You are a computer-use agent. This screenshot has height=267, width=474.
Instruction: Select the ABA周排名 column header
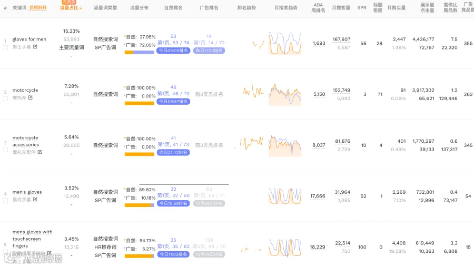coord(318,7)
